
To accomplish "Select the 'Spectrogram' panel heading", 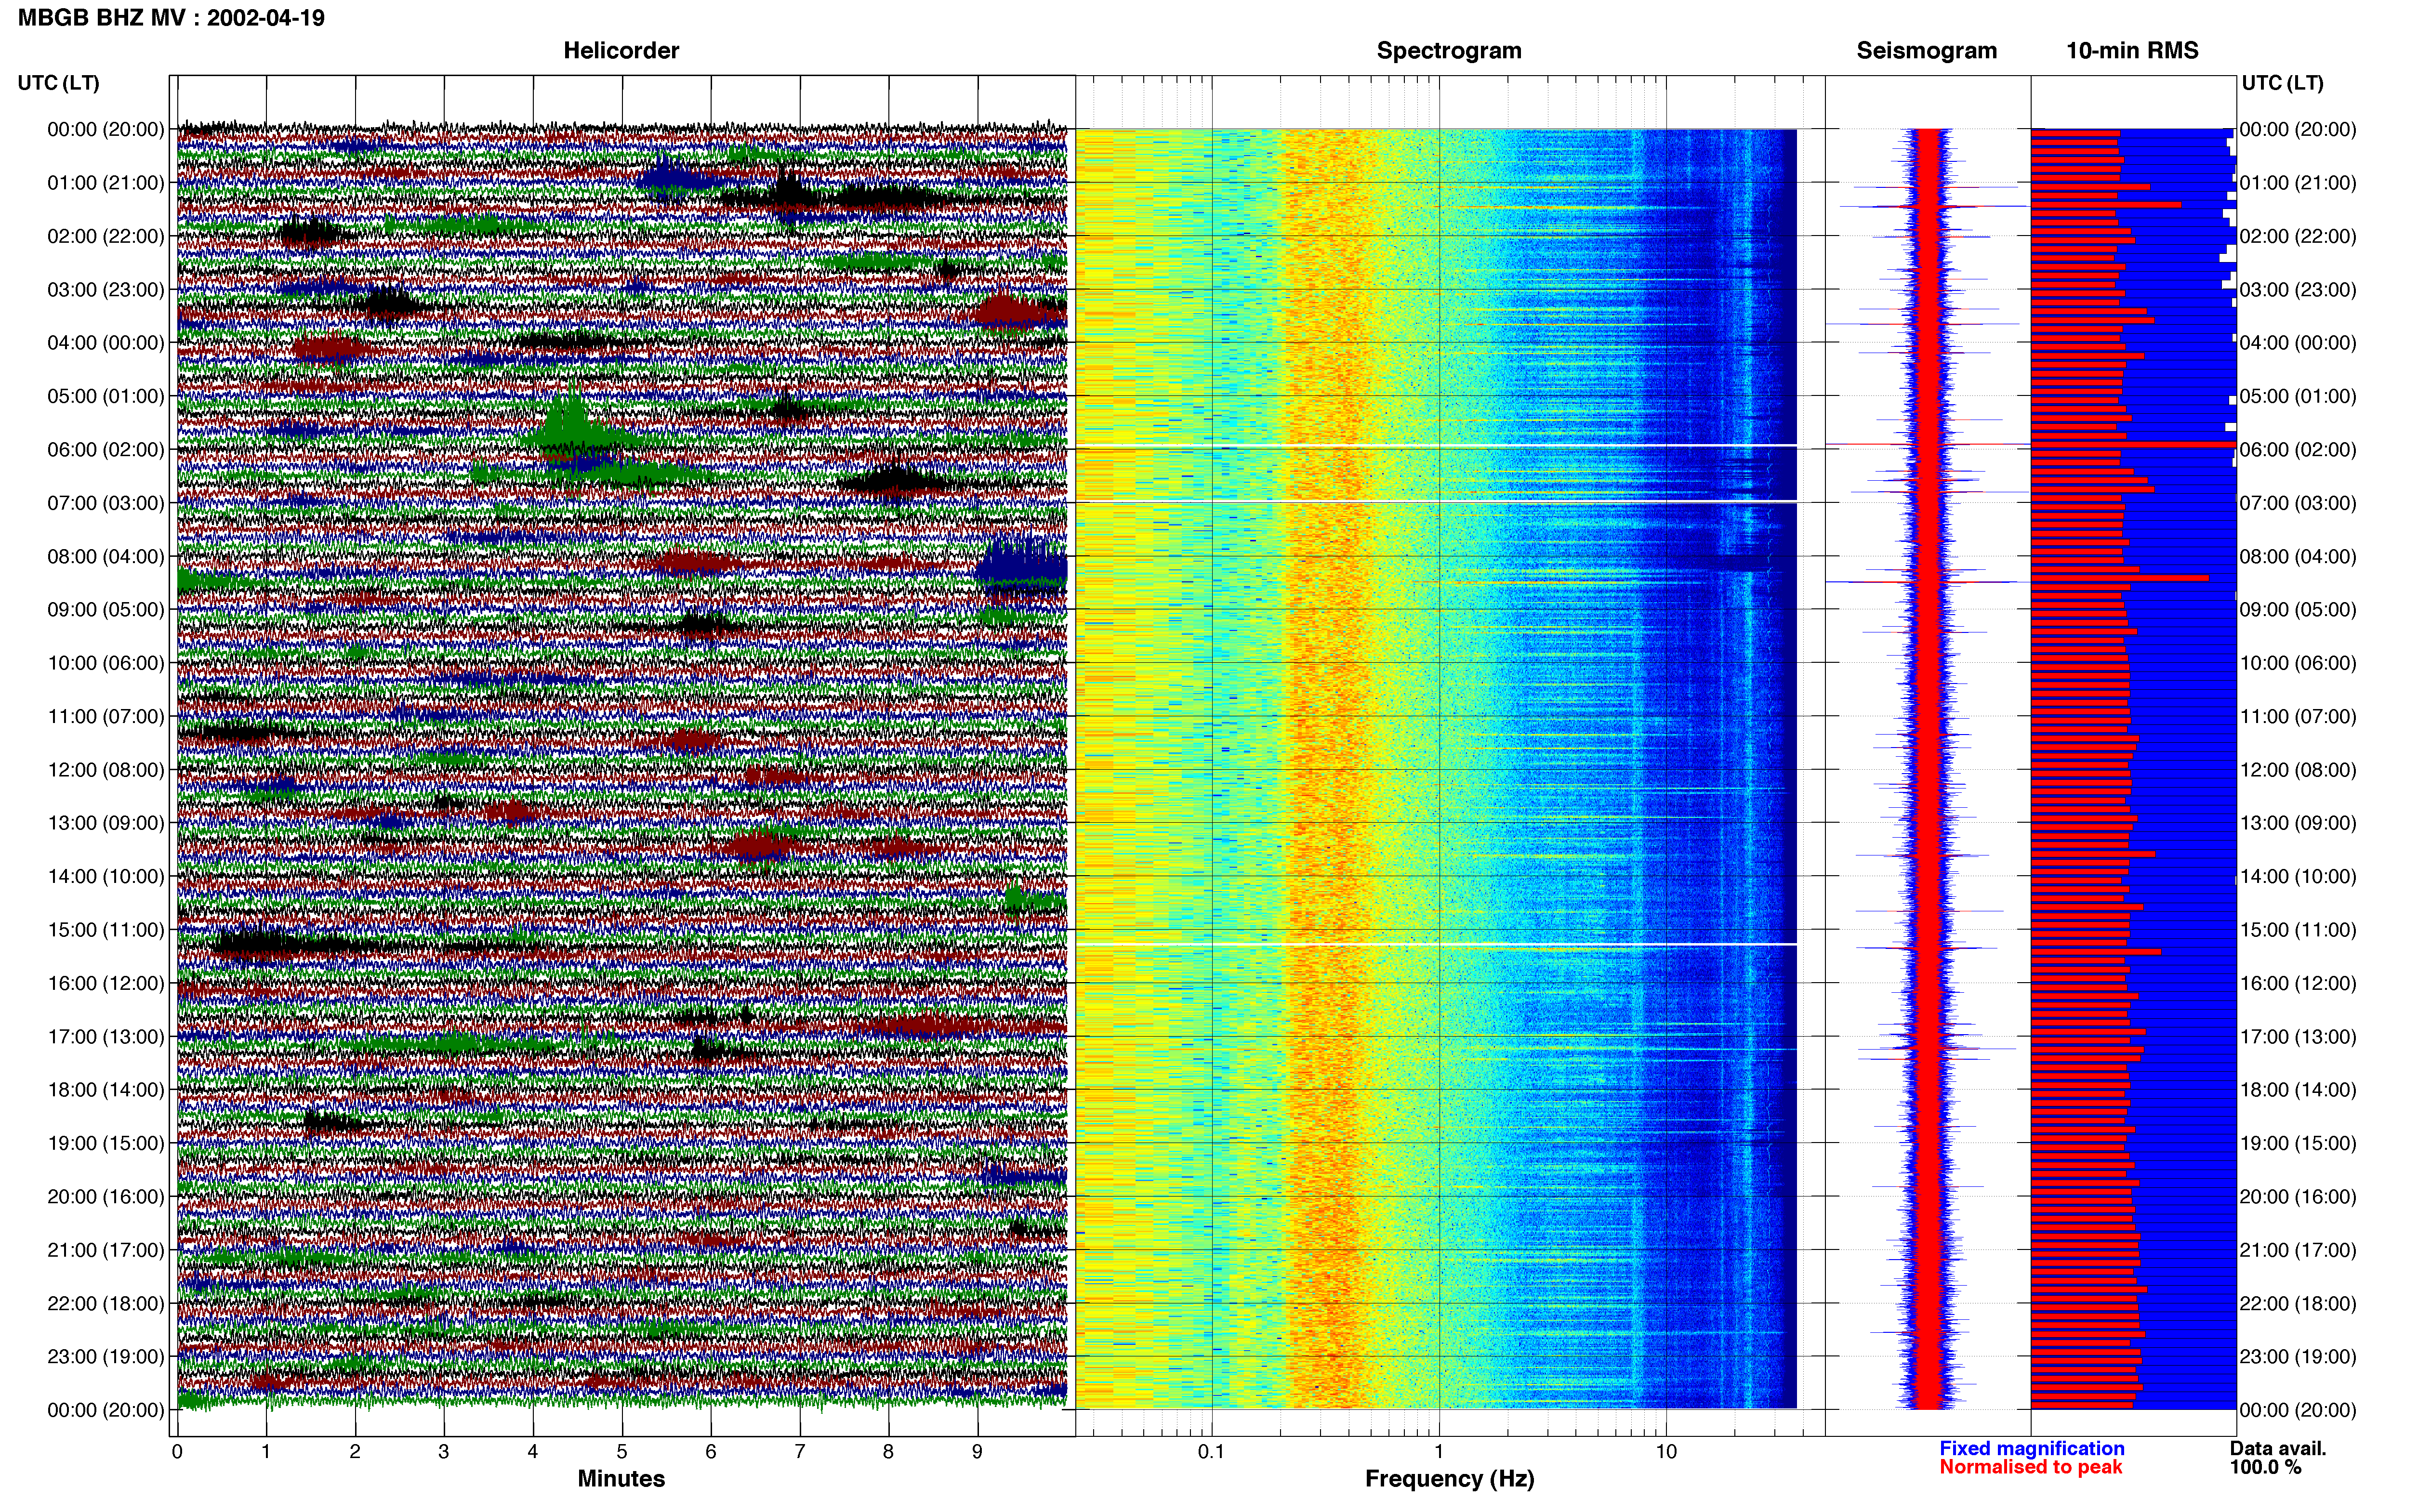I will point(1449,50).
